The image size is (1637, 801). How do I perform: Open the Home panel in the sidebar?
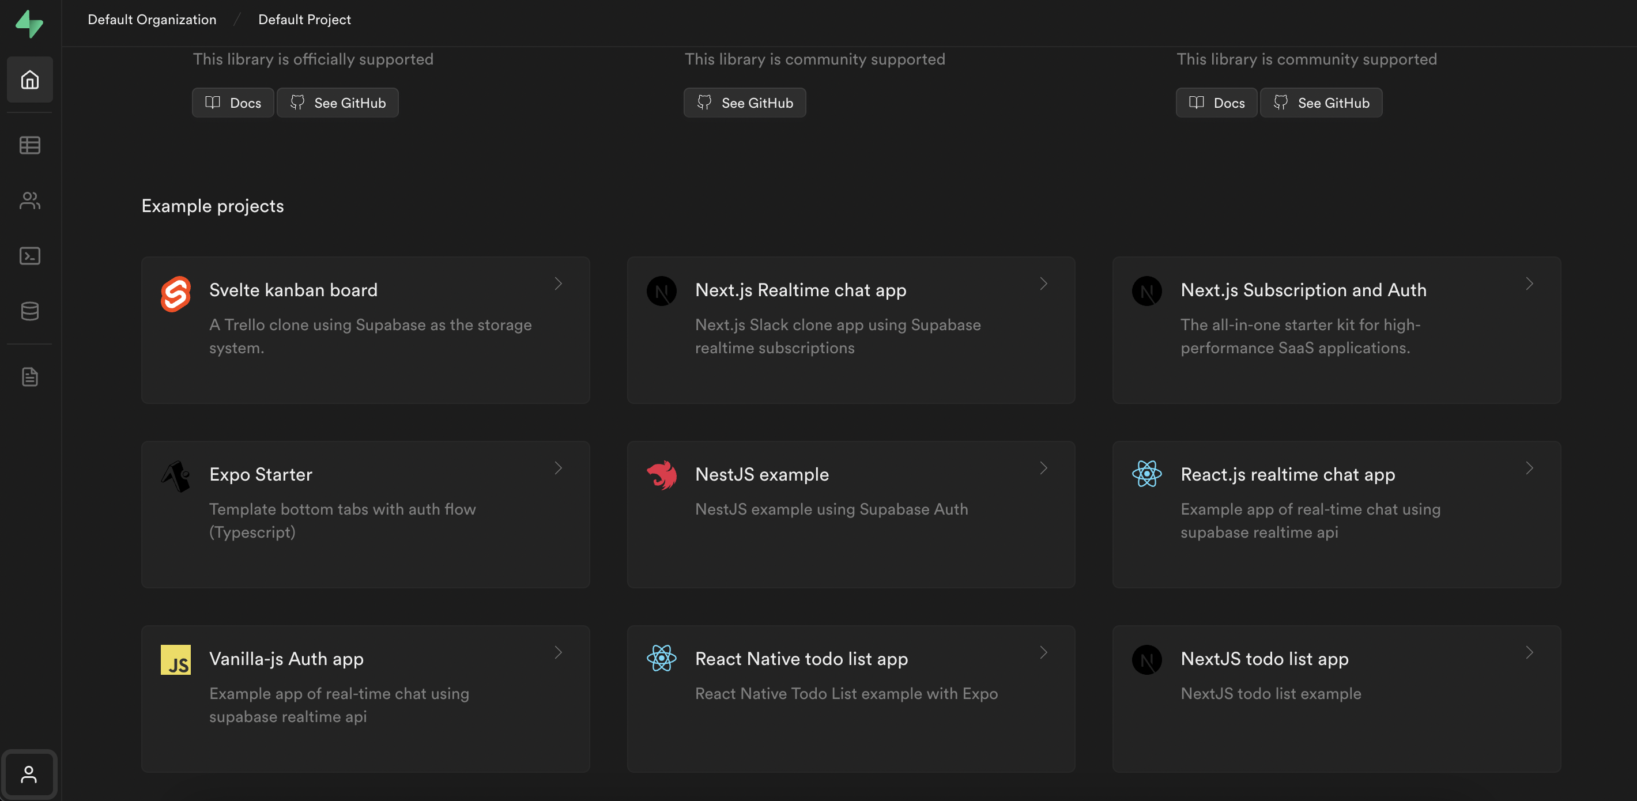point(29,80)
